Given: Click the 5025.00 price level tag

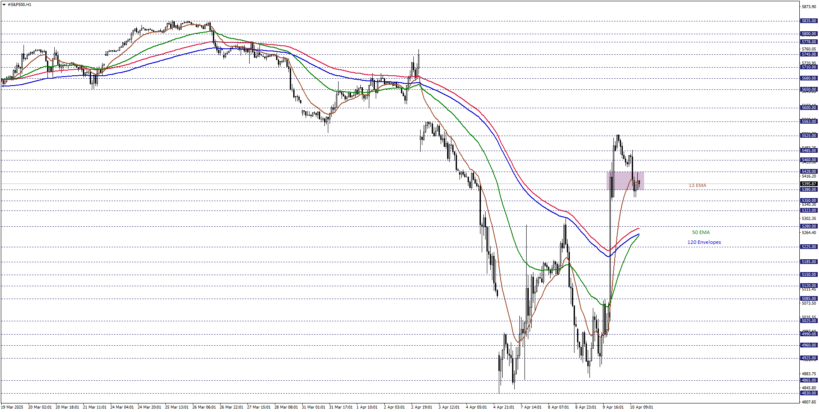Looking at the screenshot, I should tap(809, 321).
